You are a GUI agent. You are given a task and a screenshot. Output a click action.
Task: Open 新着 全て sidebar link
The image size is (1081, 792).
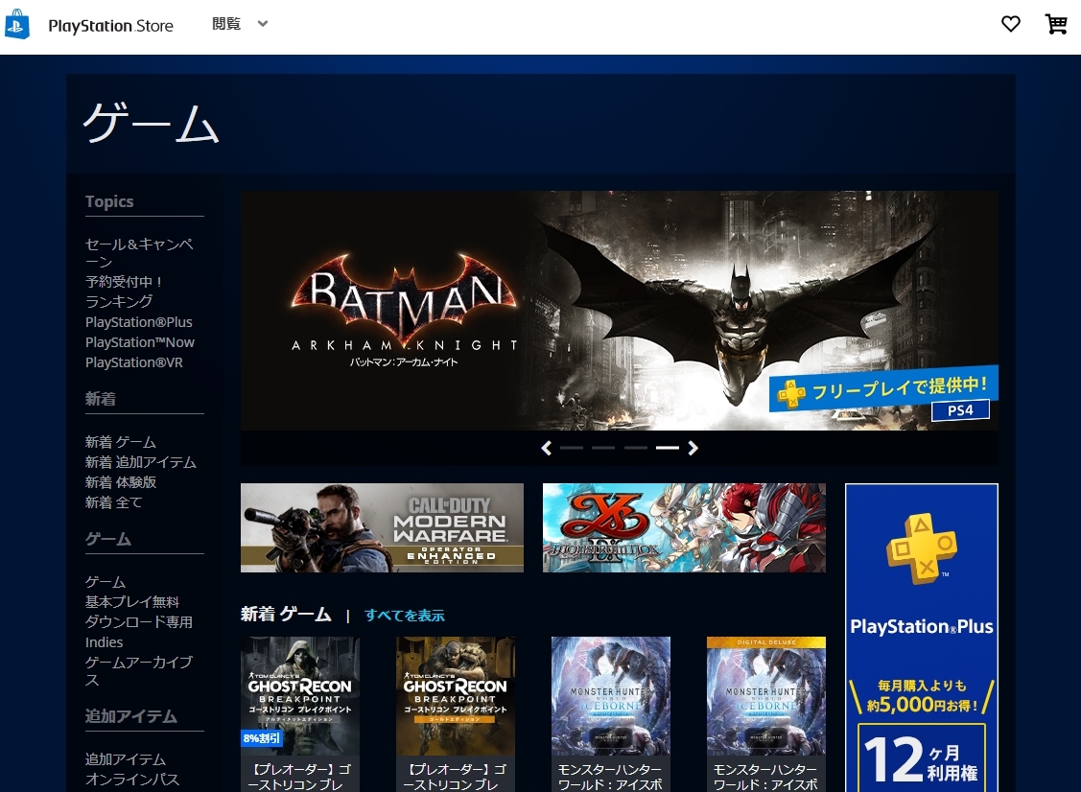[114, 502]
